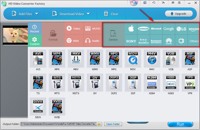Open Samsung device presets
The height and width of the screenshot is (130, 200).
144,29
